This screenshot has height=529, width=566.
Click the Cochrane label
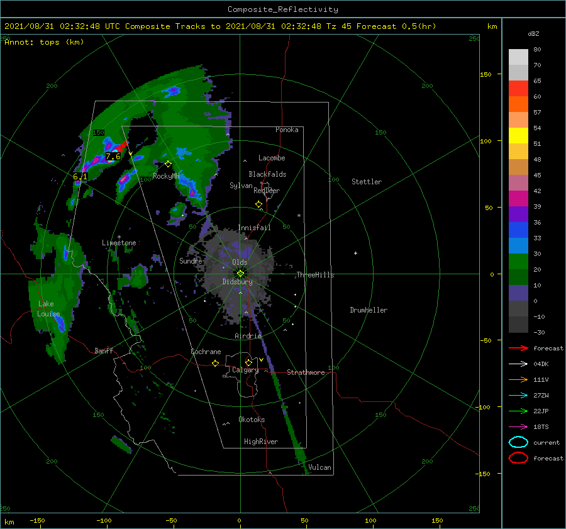(206, 352)
